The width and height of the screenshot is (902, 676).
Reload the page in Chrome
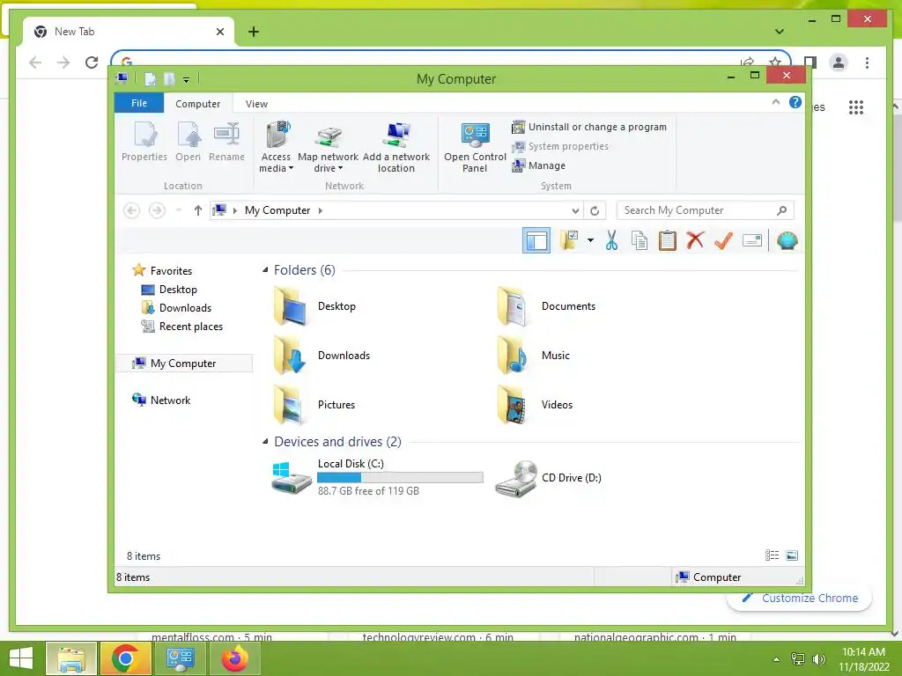coord(92,62)
